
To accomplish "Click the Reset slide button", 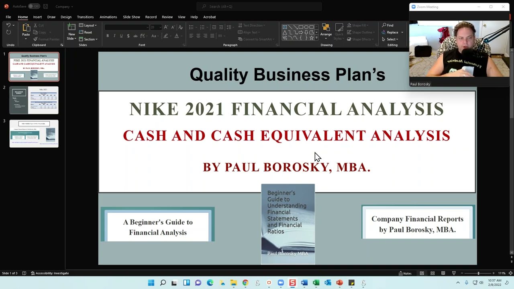I will [86, 32].
